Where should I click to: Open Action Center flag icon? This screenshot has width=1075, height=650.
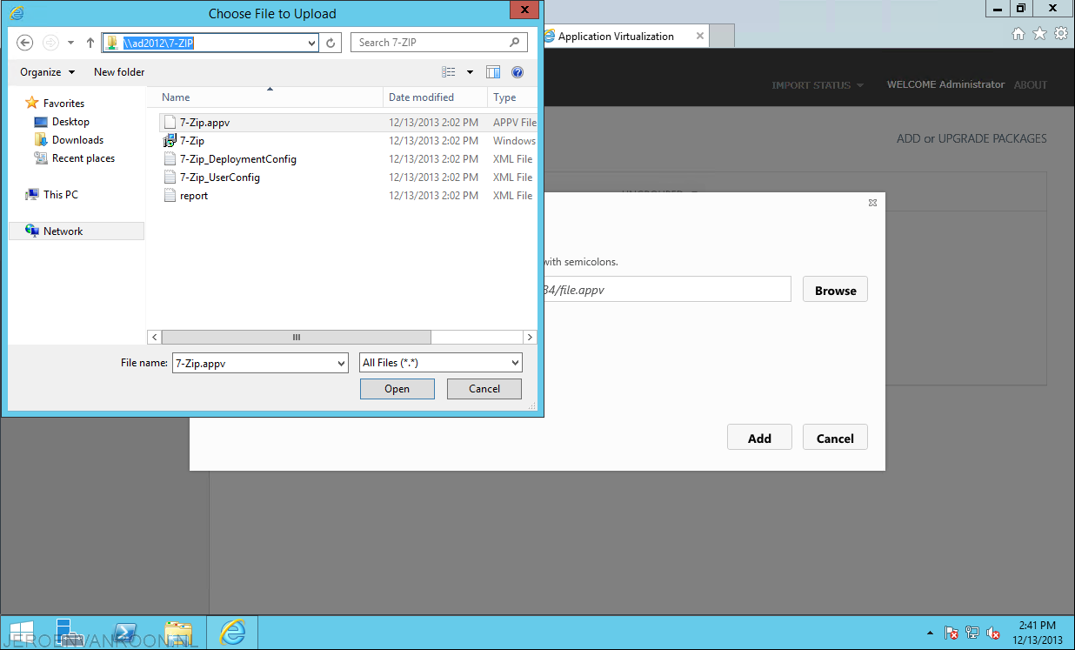click(x=951, y=633)
